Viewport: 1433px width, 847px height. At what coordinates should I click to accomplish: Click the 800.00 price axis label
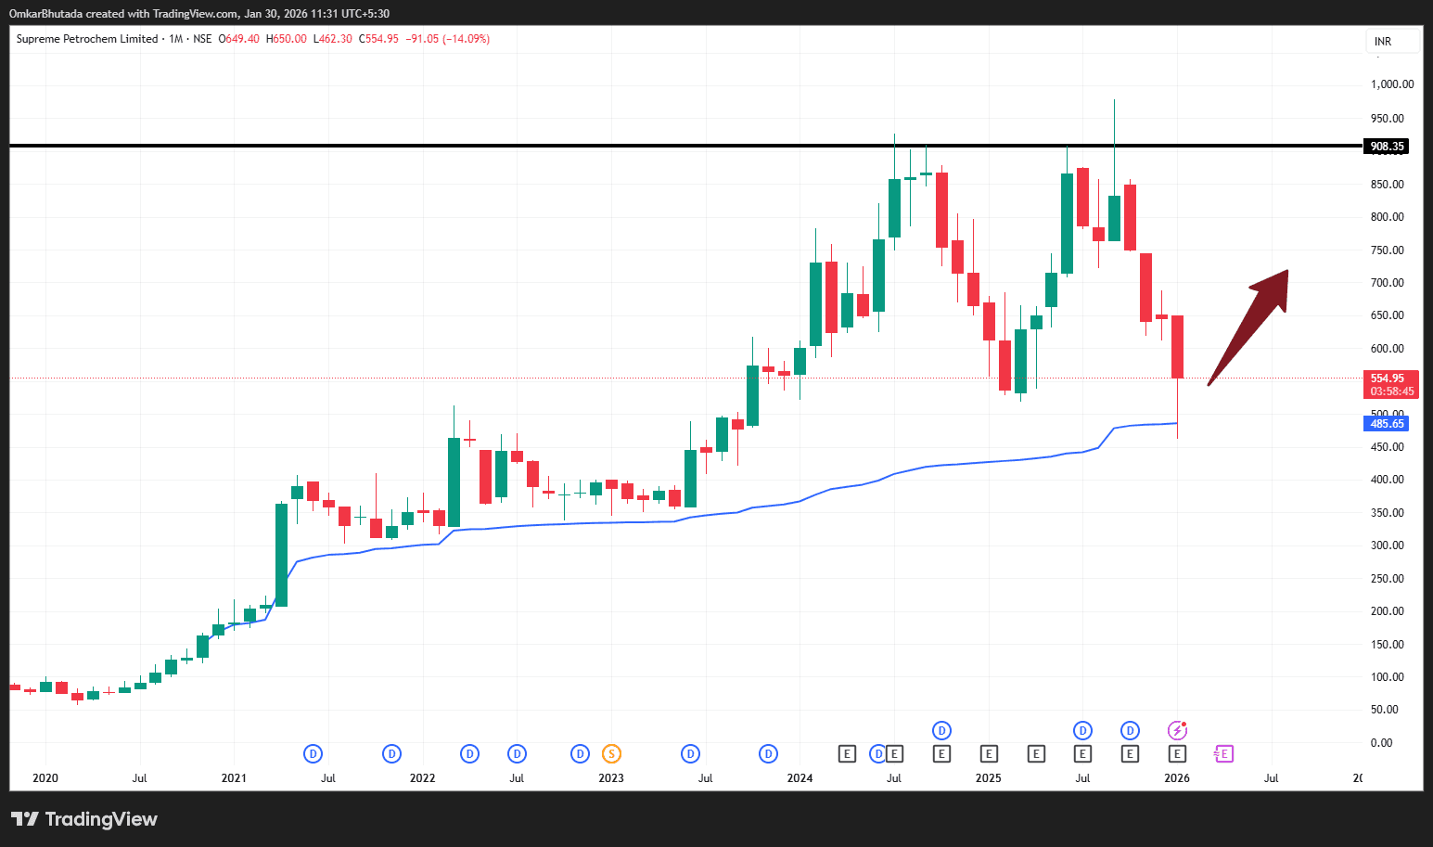(1388, 217)
